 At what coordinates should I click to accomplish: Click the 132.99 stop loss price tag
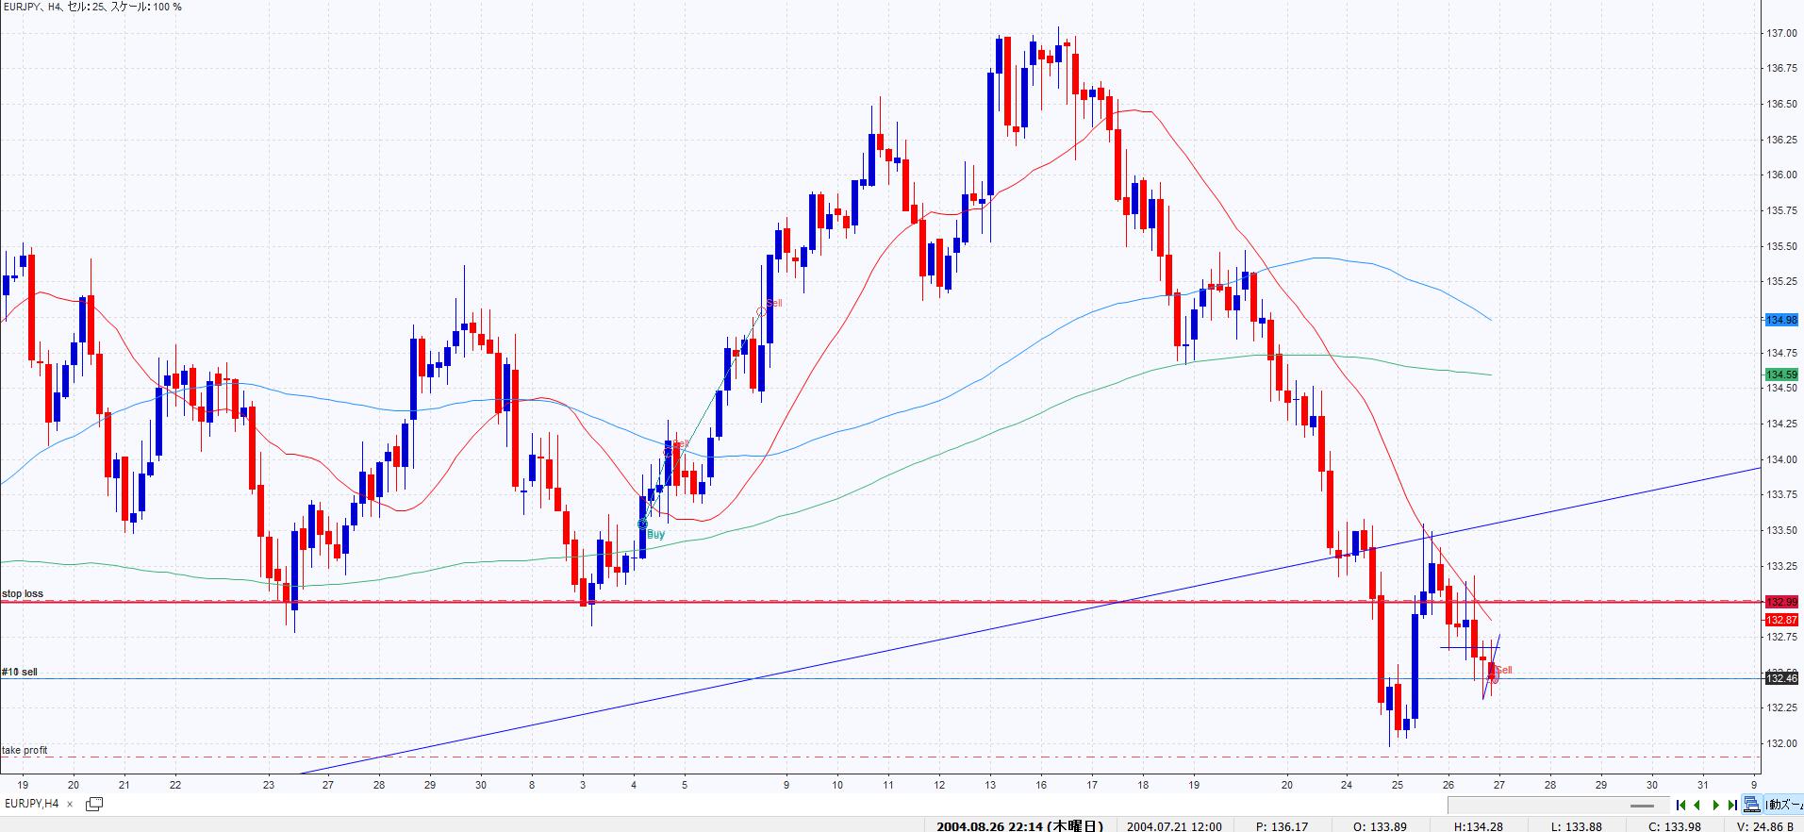click(1781, 602)
